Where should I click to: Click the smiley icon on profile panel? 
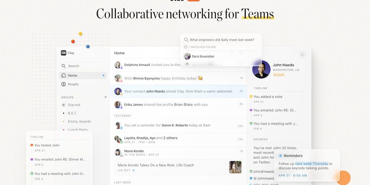(302, 53)
